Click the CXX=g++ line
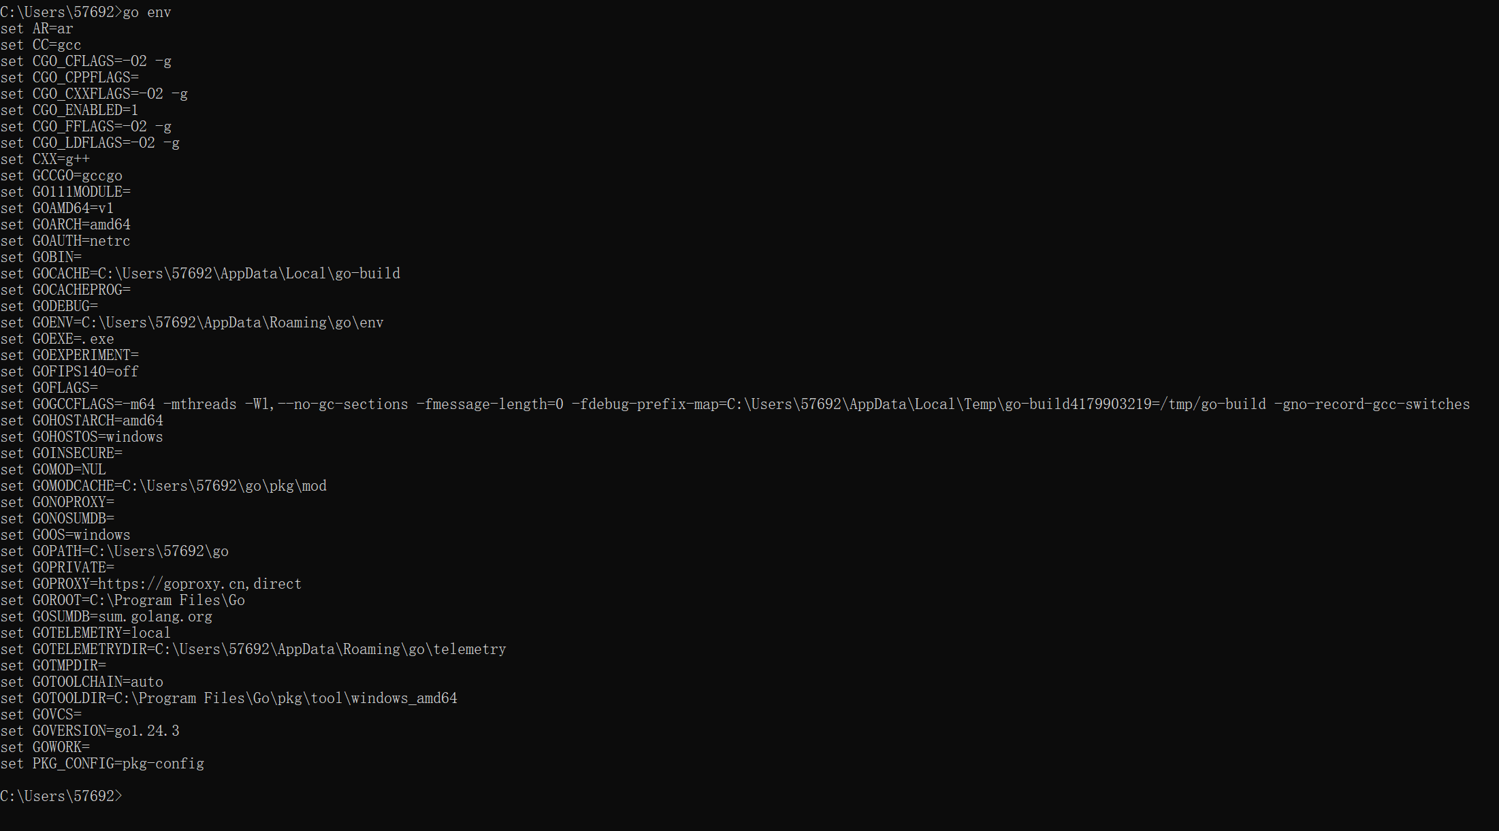This screenshot has width=1499, height=831. [x=45, y=159]
